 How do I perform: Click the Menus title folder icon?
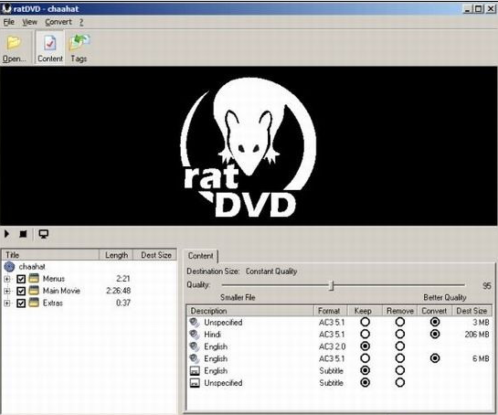click(x=34, y=279)
